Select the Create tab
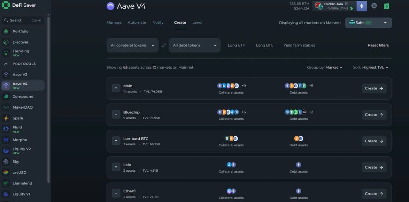409x202 pixels. point(180,23)
